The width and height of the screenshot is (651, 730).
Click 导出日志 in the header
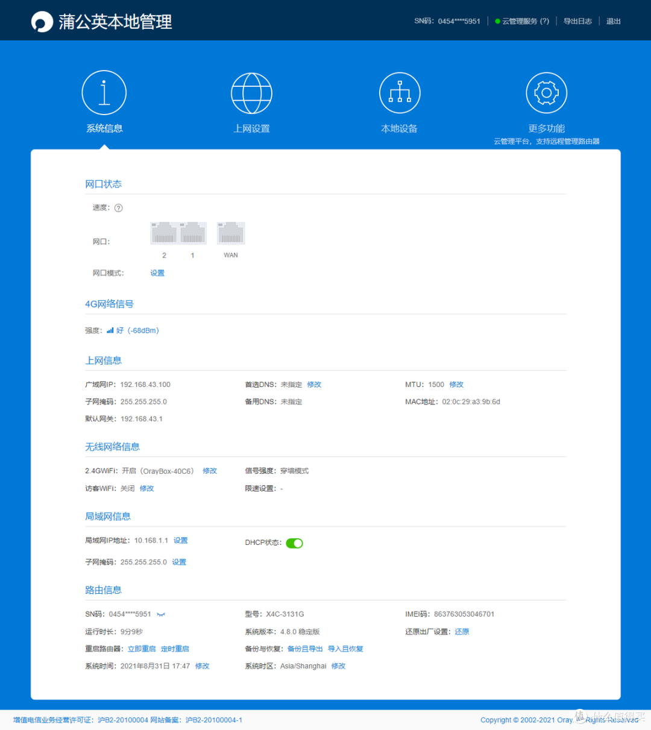(577, 21)
